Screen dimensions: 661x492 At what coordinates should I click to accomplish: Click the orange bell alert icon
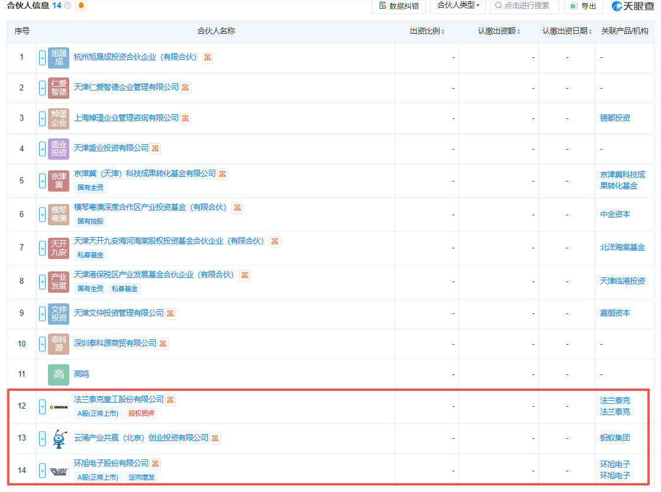81,6
